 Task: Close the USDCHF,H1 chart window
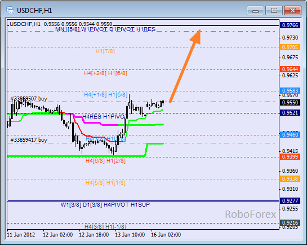[x=292, y=10]
